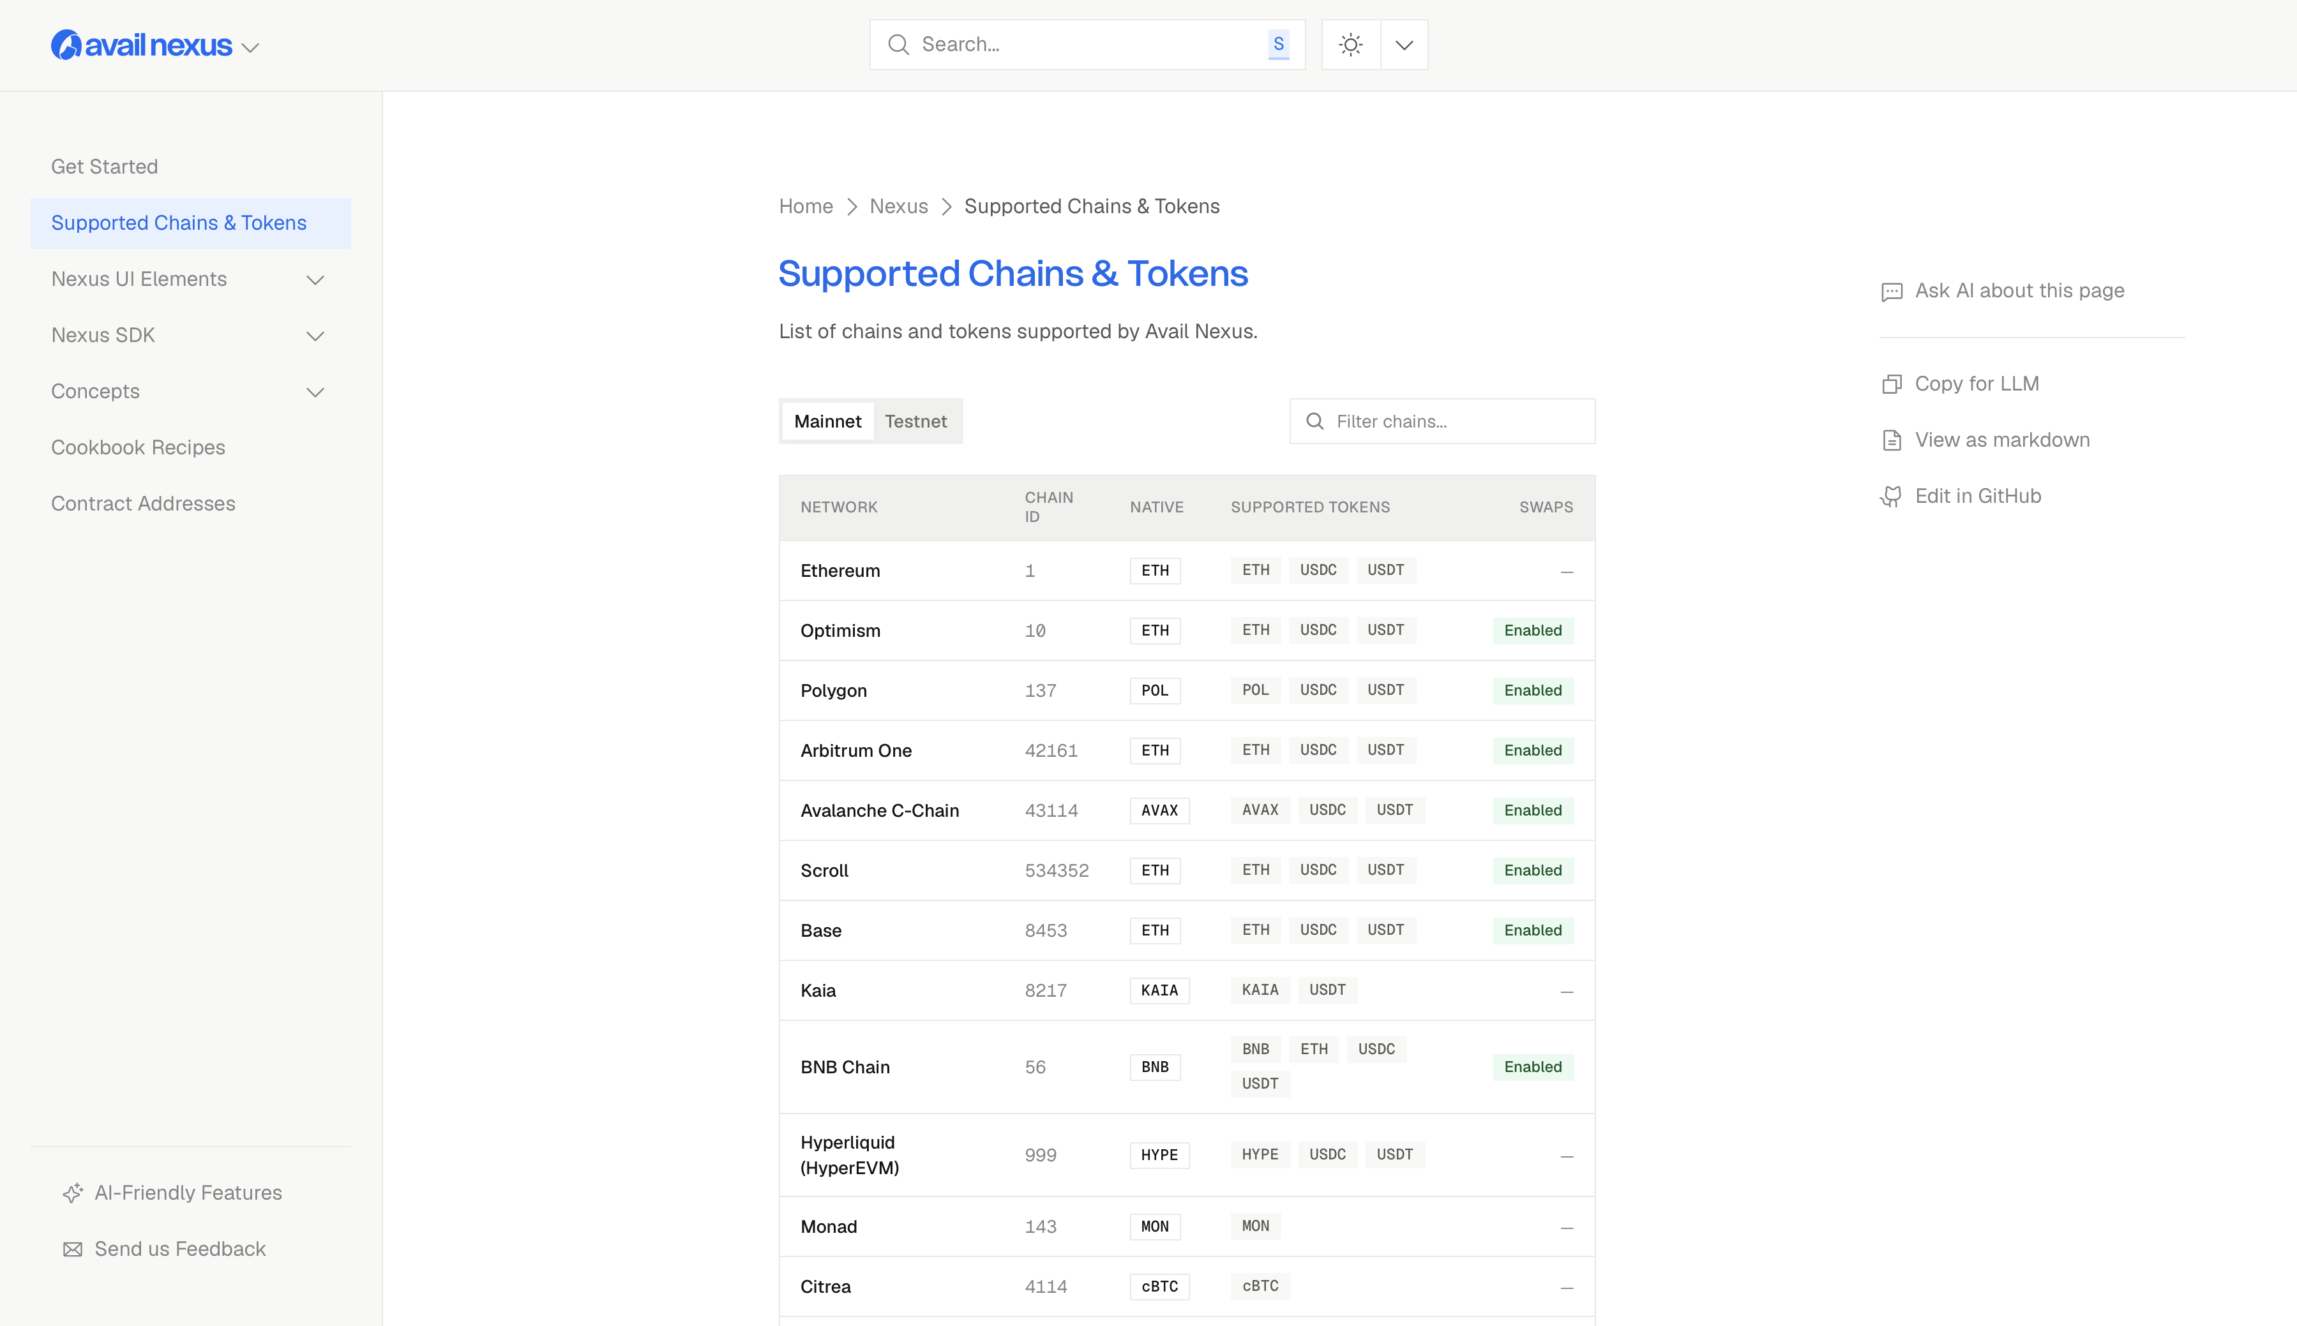Screen dimensions: 2297x1326
Task: Focus the Search... input field
Action: 1087,45
